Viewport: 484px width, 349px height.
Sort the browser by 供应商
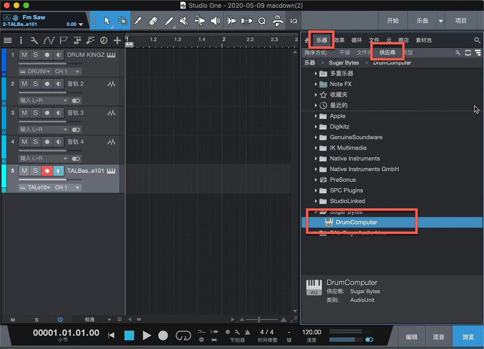tap(387, 52)
